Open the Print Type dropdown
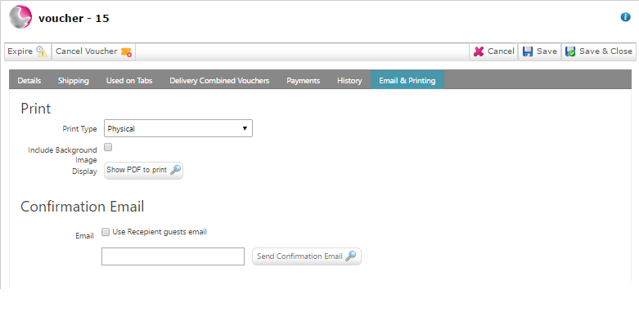The image size is (639, 312). 178,128
